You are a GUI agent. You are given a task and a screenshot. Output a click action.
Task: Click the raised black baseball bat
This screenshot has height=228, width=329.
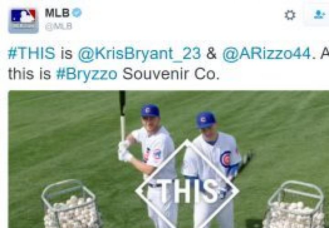click(x=122, y=116)
